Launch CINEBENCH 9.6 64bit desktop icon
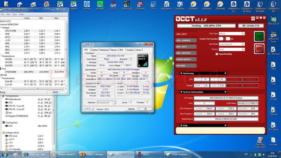Viewport: 281px width, 158px height. 247,7
